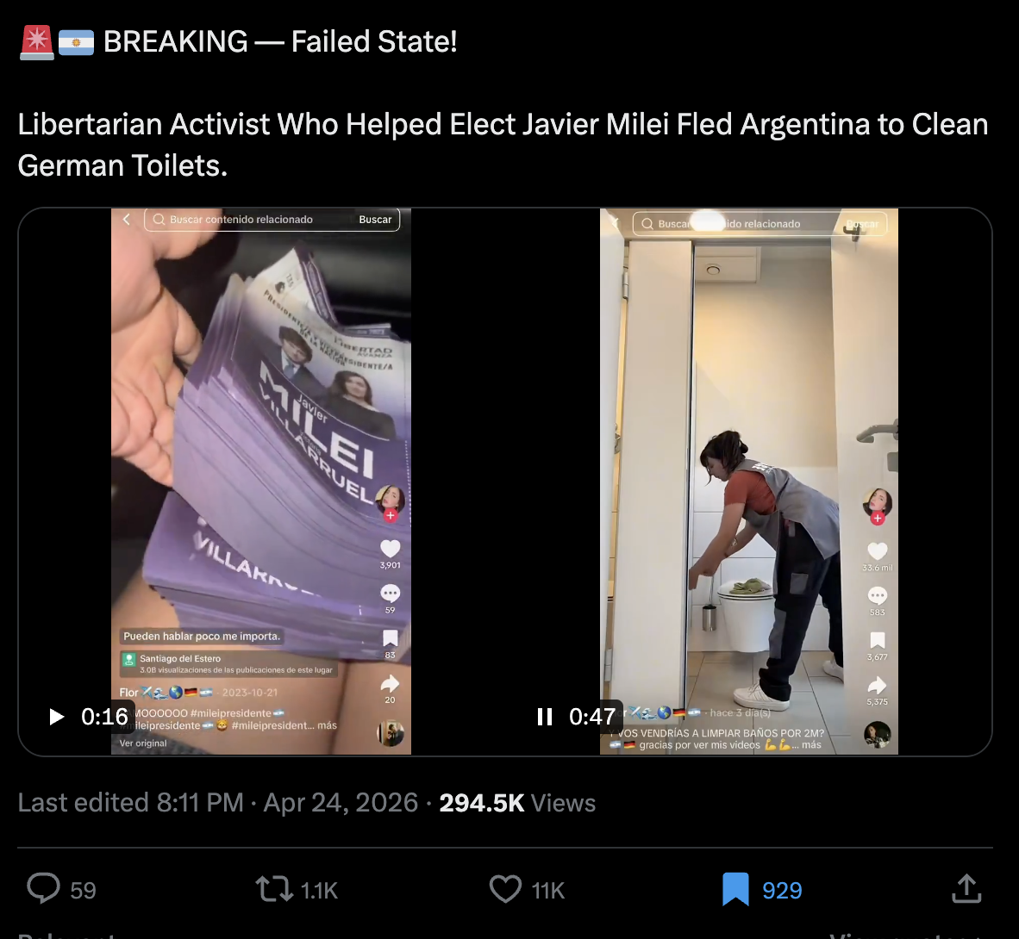Expand left caption with 'más' link

[x=327, y=725]
